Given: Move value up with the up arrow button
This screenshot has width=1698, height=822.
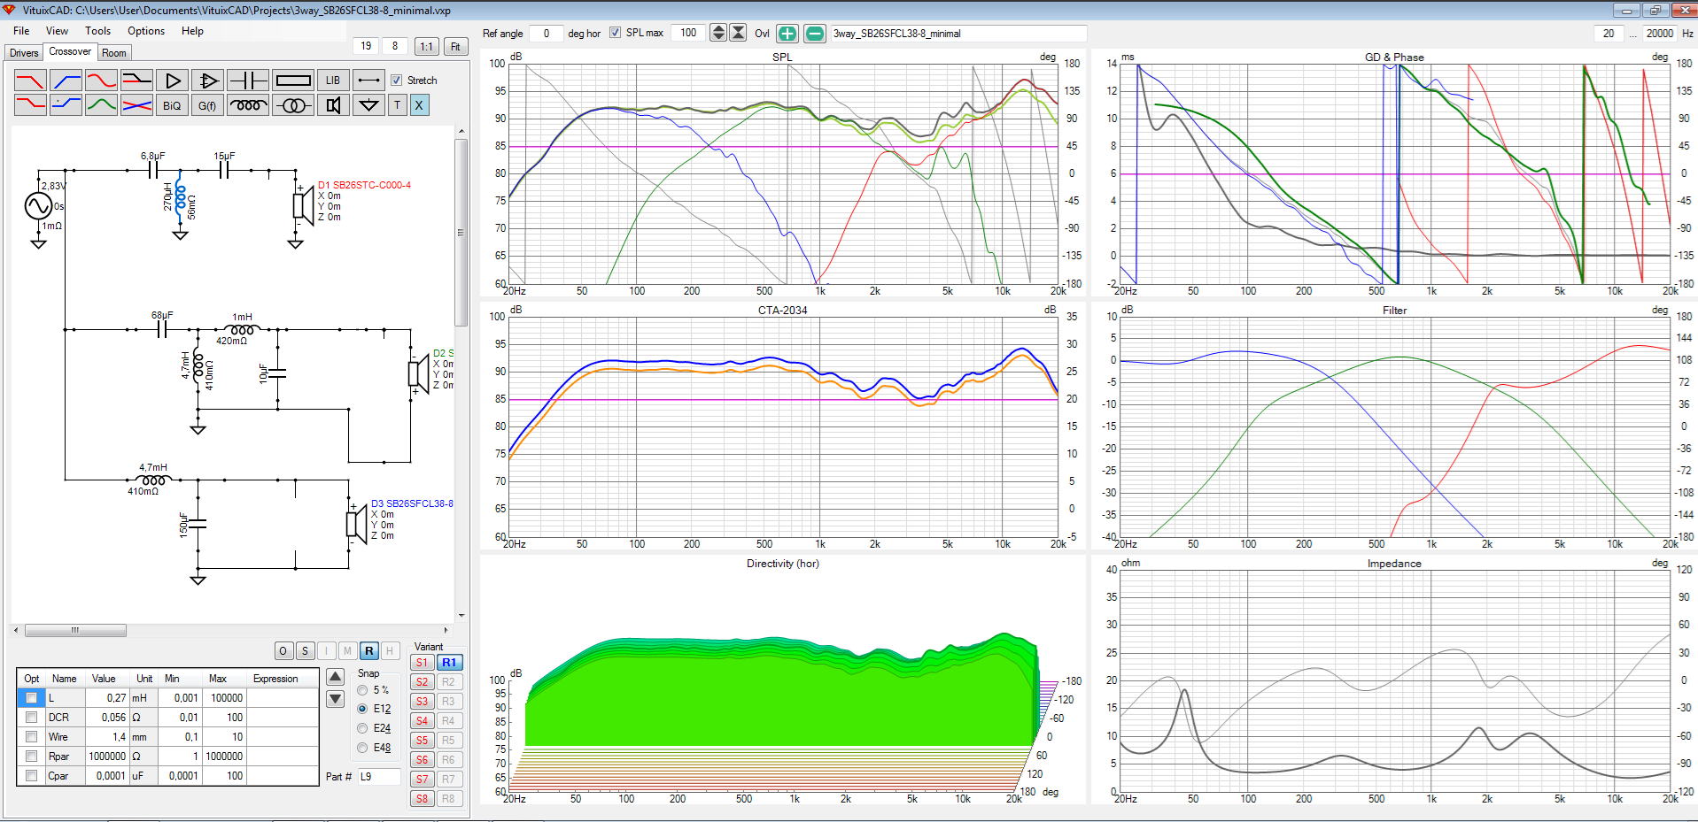Looking at the screenshot, I should [x=336, y=678].
